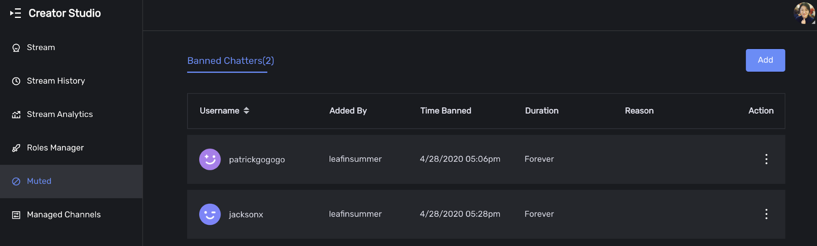Open action menu for patrickgogogo
817x246 pixels.
766,159
